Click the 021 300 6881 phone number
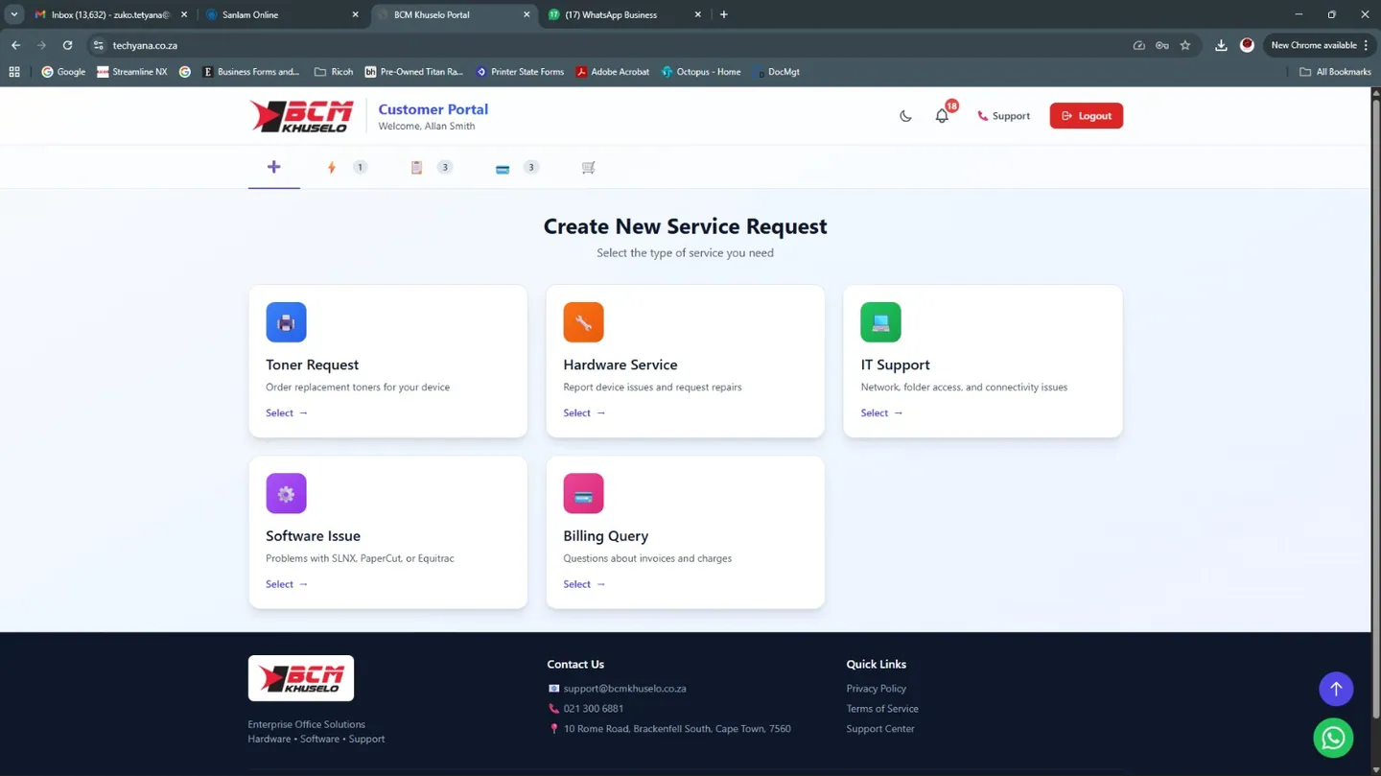 tap(593, 709)
